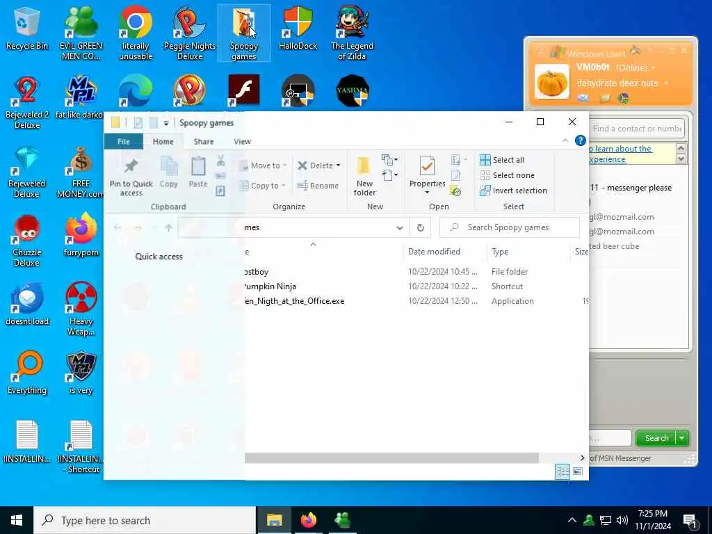Click the green Search button in Messenger
Image resolution: width=712 pixels, height=534 pixels.
pos(656,438)
